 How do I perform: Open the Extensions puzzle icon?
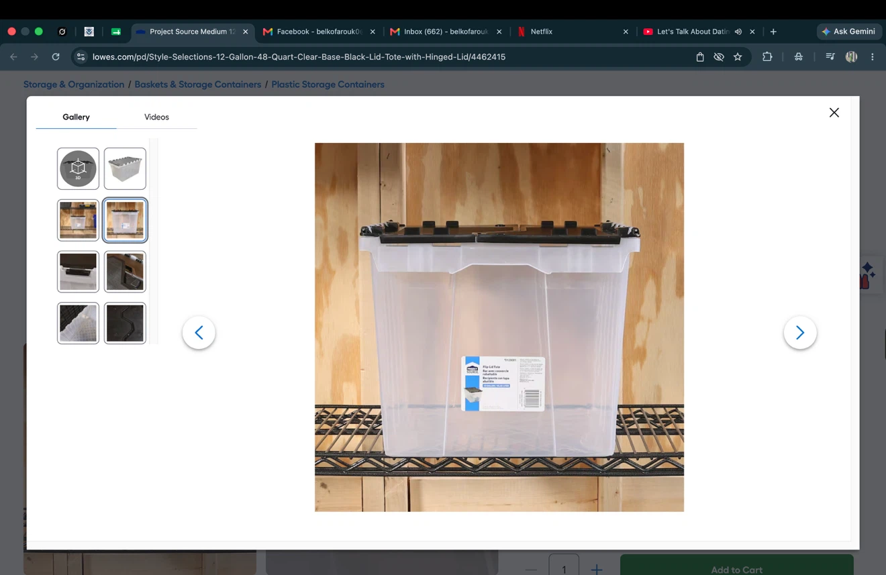coord(767,57)
